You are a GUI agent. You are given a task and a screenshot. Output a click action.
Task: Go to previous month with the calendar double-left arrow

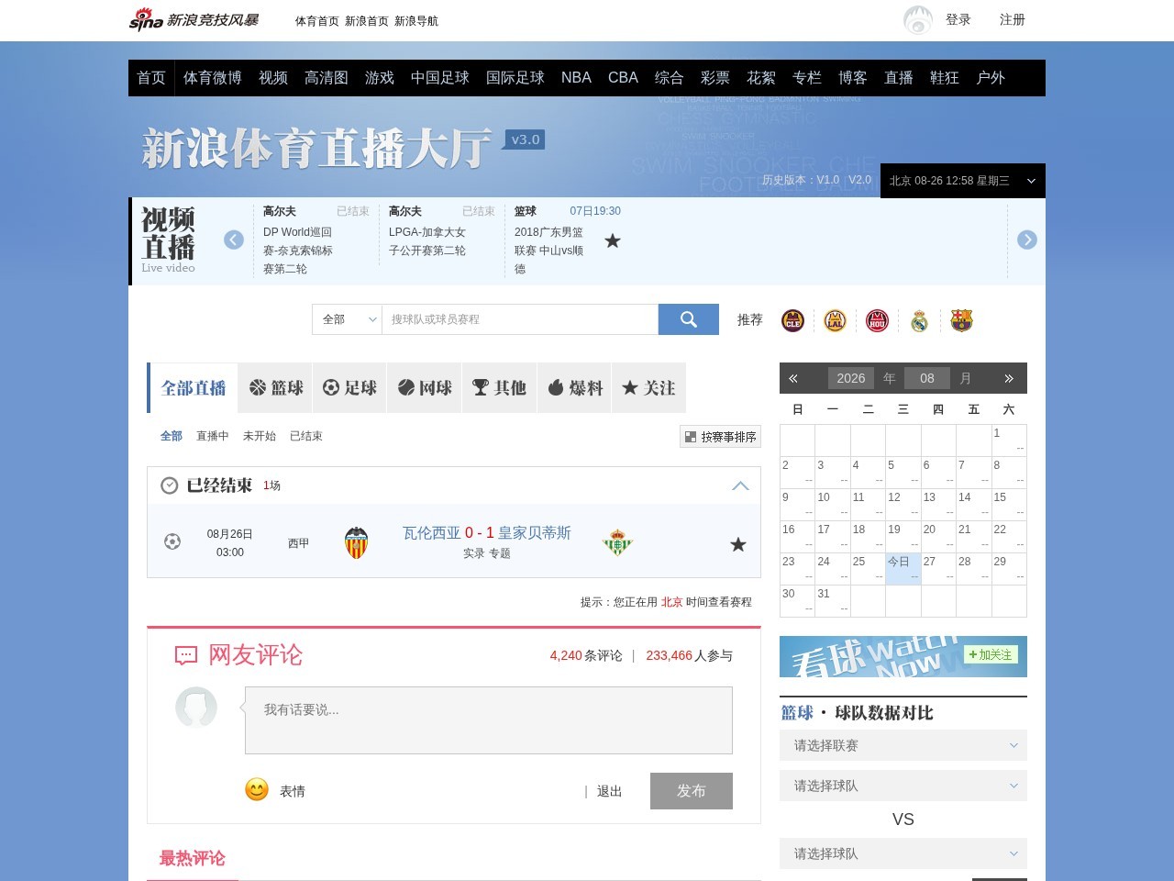click(x=793, y=378)
